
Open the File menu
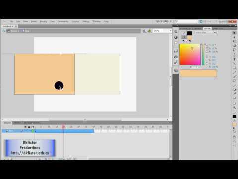[x=11, y=22]
